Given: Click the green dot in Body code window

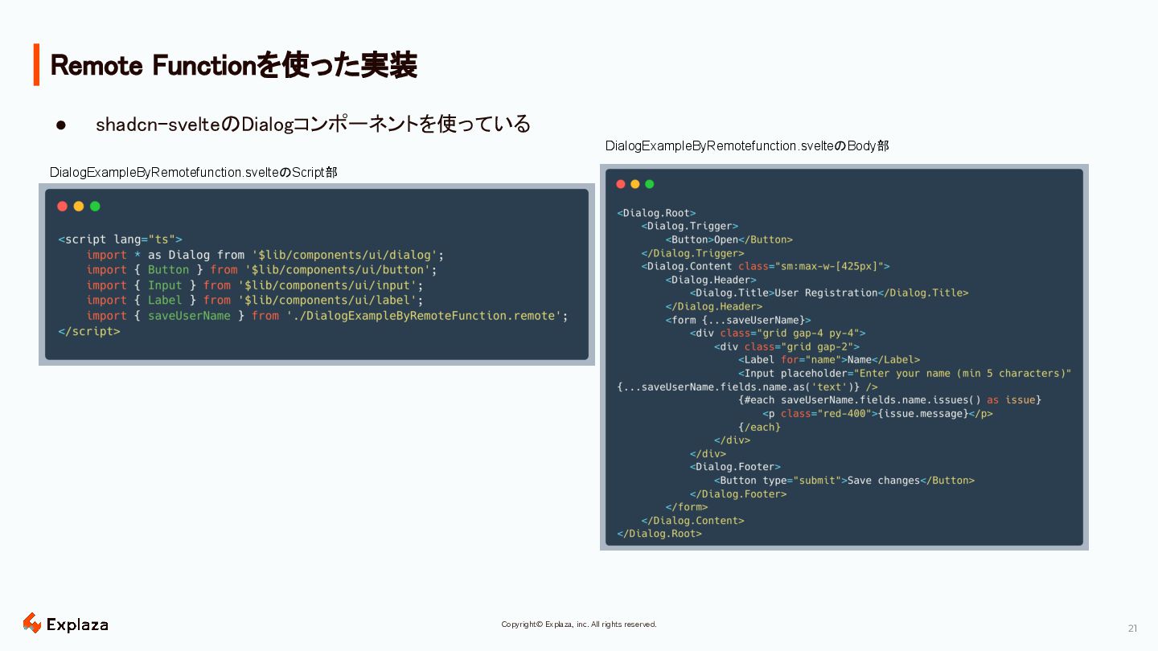Looking at the screenshot, I should point(650,184).
